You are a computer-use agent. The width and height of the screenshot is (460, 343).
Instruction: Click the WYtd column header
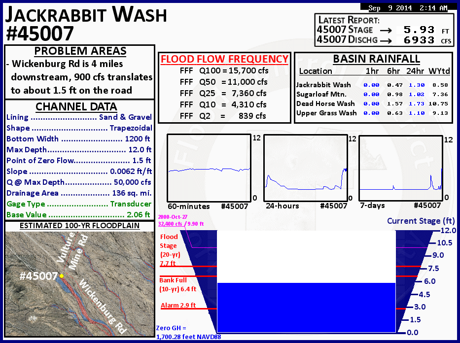point(439,71)
